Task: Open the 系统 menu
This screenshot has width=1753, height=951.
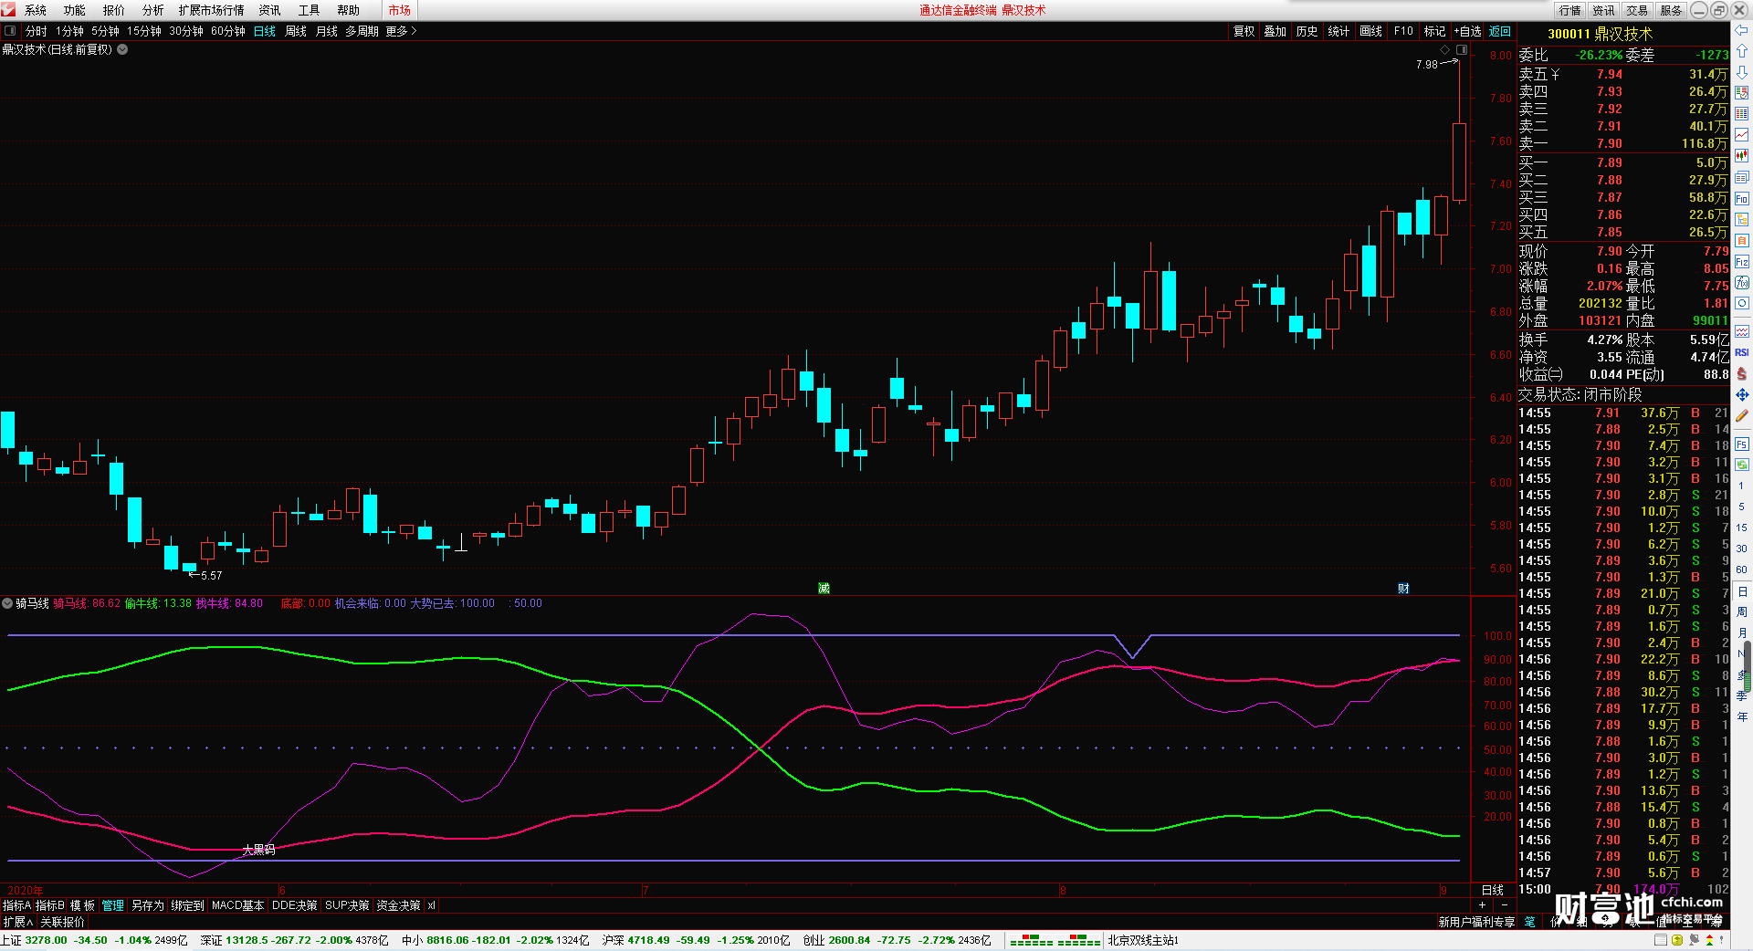Action: [36, 10]
